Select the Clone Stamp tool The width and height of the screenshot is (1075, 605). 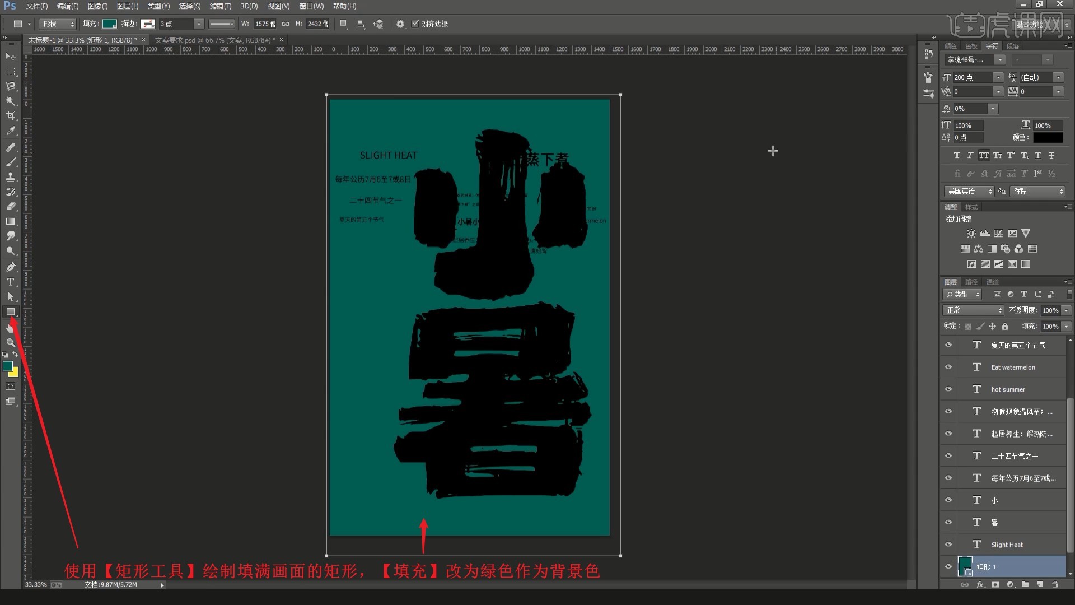click(x=11, y=176)
